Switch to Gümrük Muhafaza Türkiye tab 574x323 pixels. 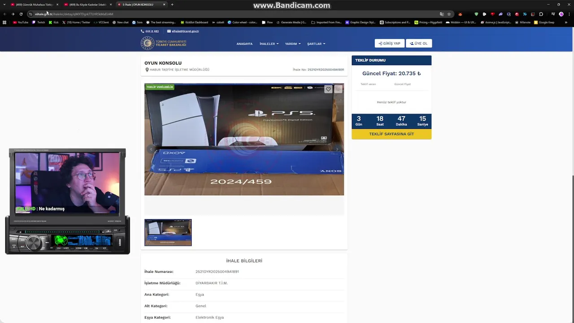pyautogui.click(x=34, y=4)
